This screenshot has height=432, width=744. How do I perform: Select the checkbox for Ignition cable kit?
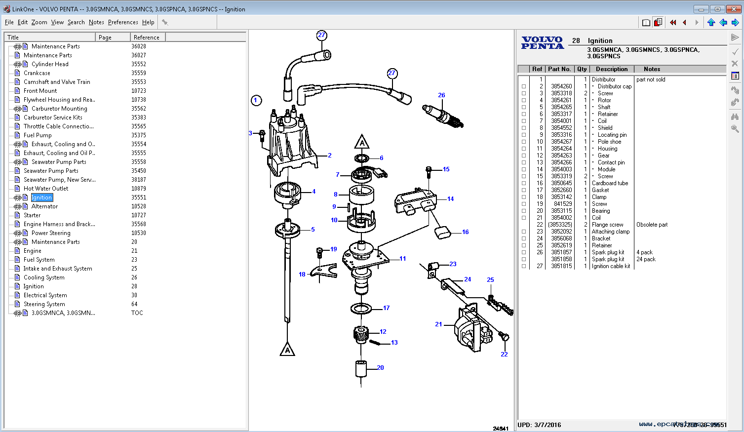524,266
